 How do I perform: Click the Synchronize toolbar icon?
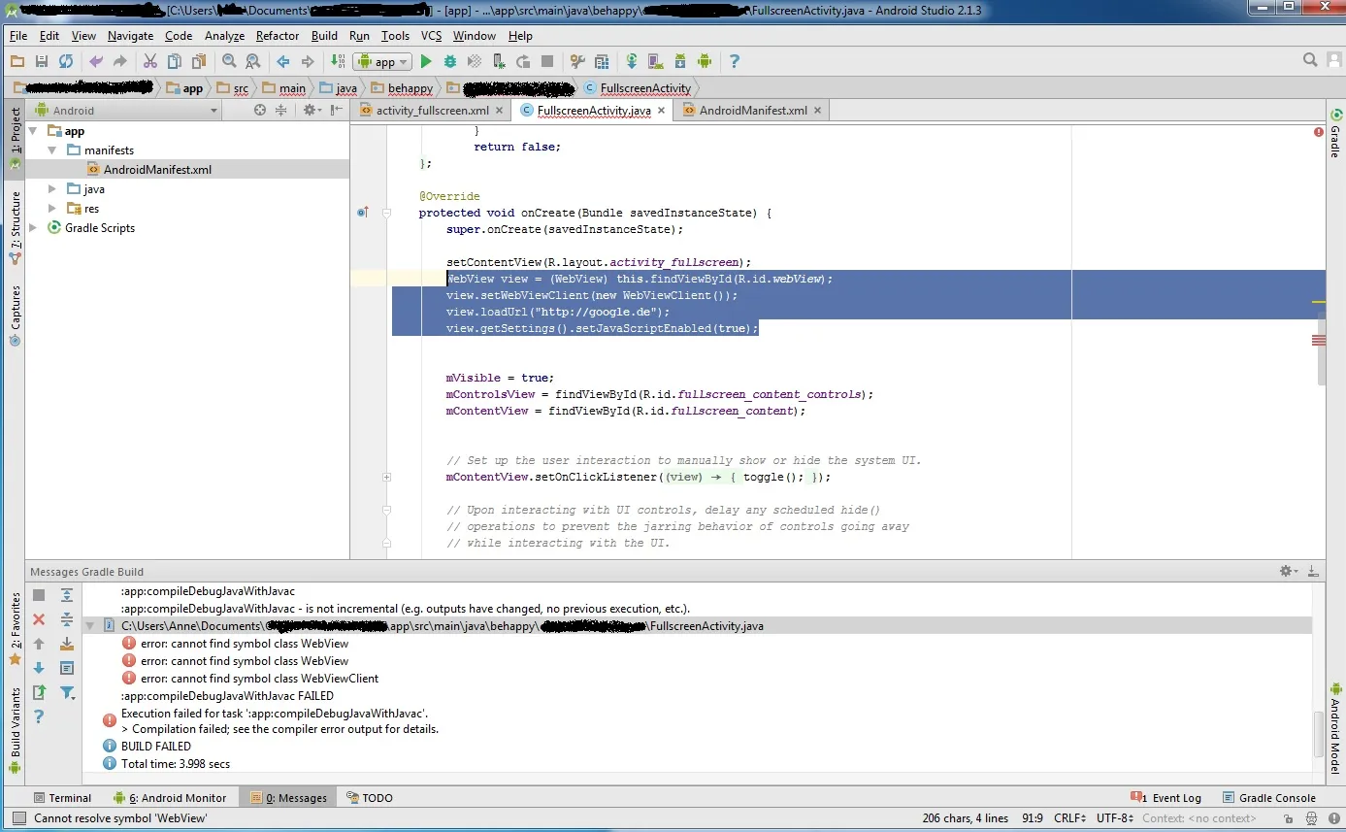tap(65, 61)
